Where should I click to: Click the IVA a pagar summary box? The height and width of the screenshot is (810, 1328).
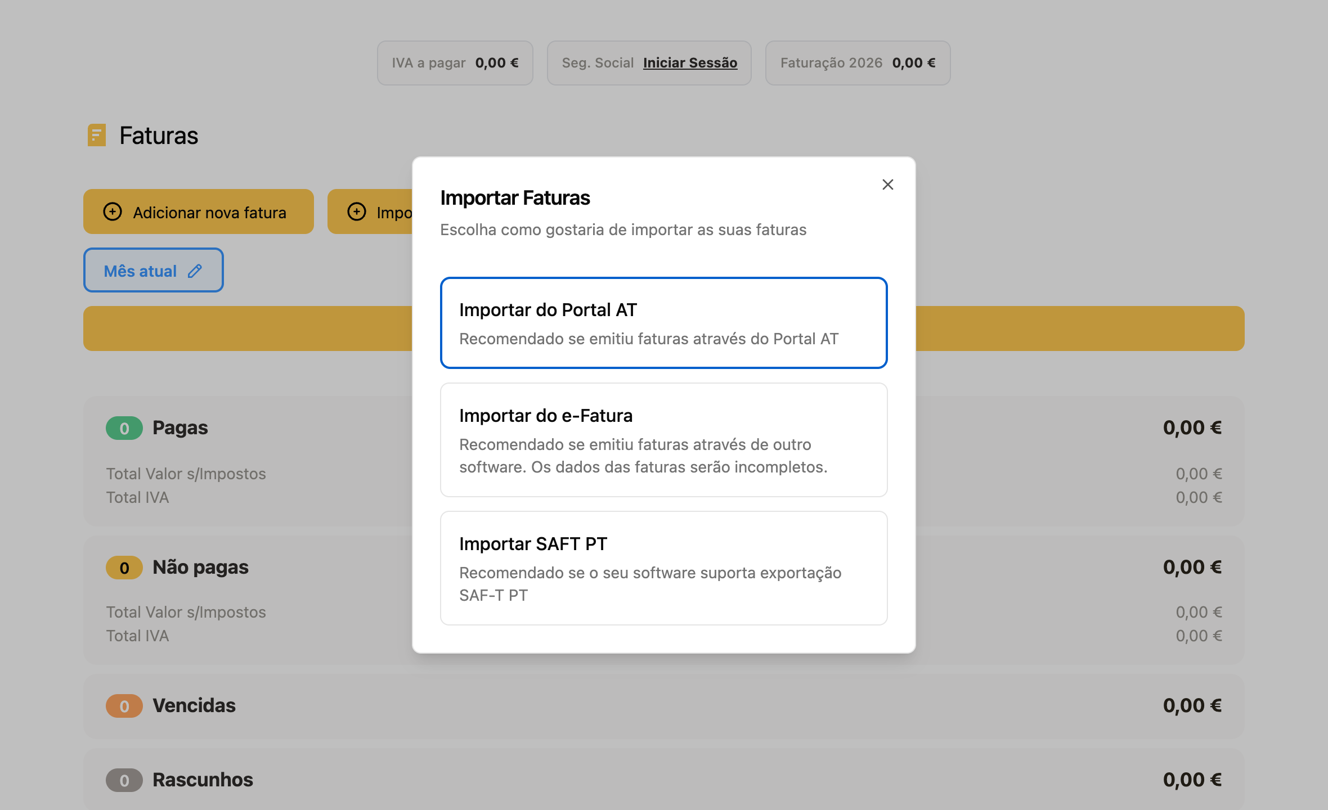455,63
